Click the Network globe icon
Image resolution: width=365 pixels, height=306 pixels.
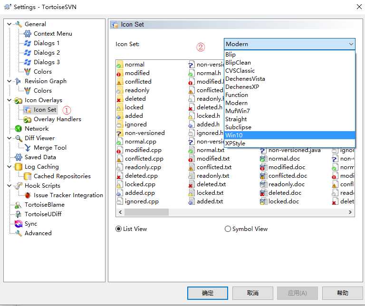pos(19,128)
